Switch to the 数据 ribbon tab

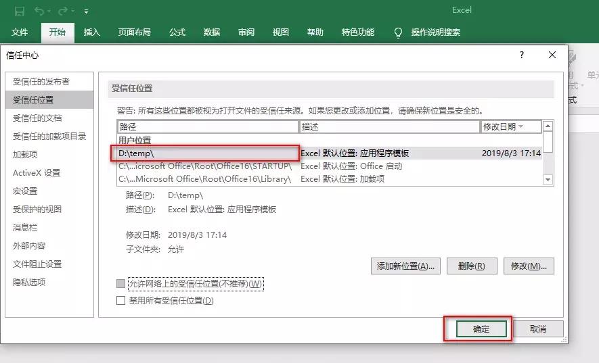[x=212, y=32]
